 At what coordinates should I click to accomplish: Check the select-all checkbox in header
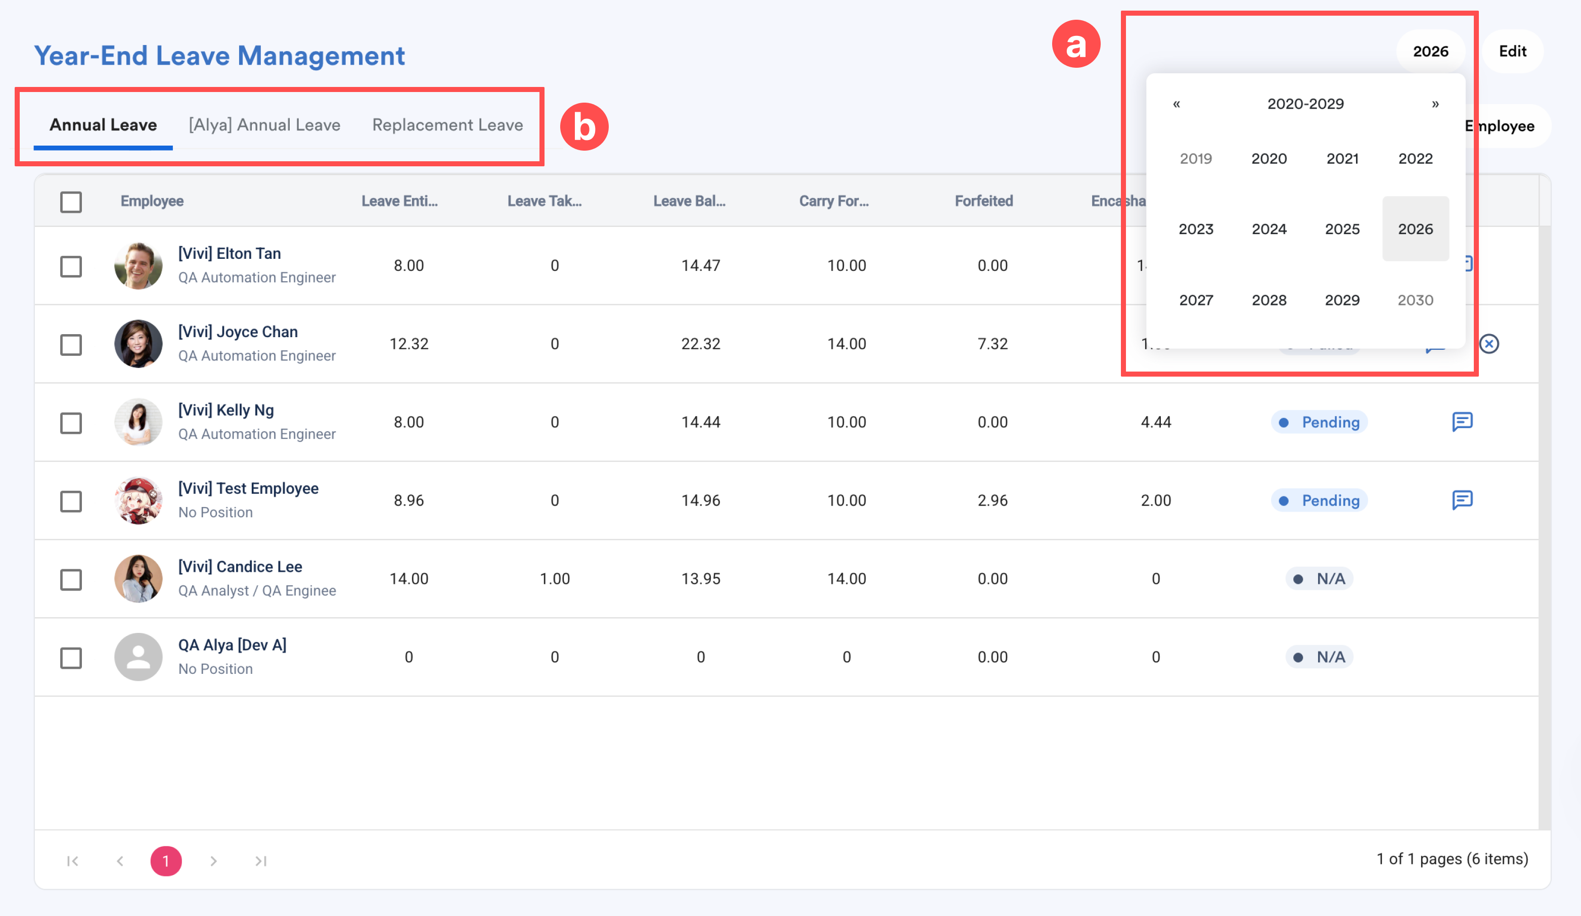pos(71,202)
